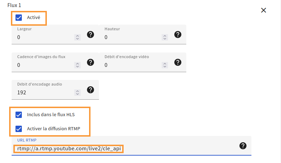Change Débit d'encodage audio using its stepper

pyautogui.click(x=77, y=93)
